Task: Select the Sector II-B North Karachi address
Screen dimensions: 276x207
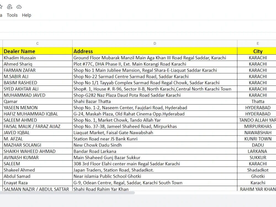Action: point(155,89)
